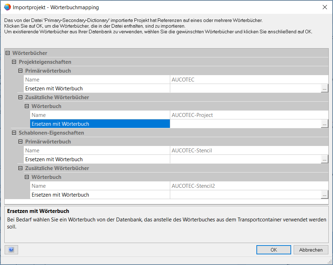This screenshot has height=265, width=333.
Task: Close the Wörterbuchmapping dialog window
Action: point(324,7)
